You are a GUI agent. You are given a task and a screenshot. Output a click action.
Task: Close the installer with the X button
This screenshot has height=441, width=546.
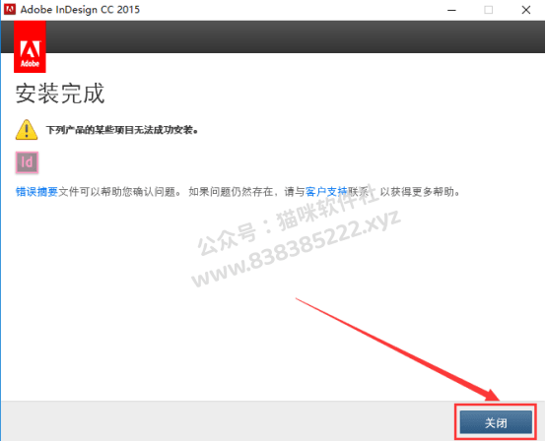coord(526,10)
